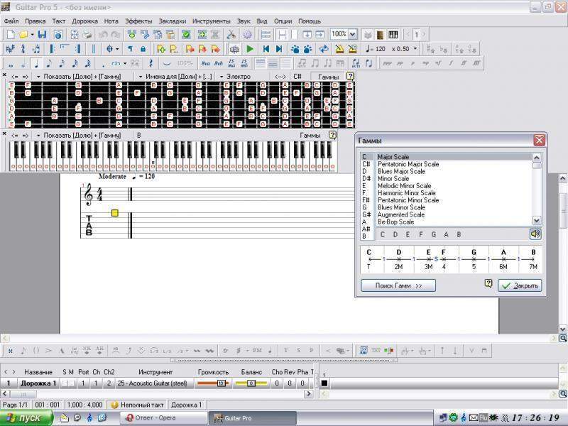Click the scissors Cut icon
The height and width of the screenshot is (426, 568).
tap(231, 34)
